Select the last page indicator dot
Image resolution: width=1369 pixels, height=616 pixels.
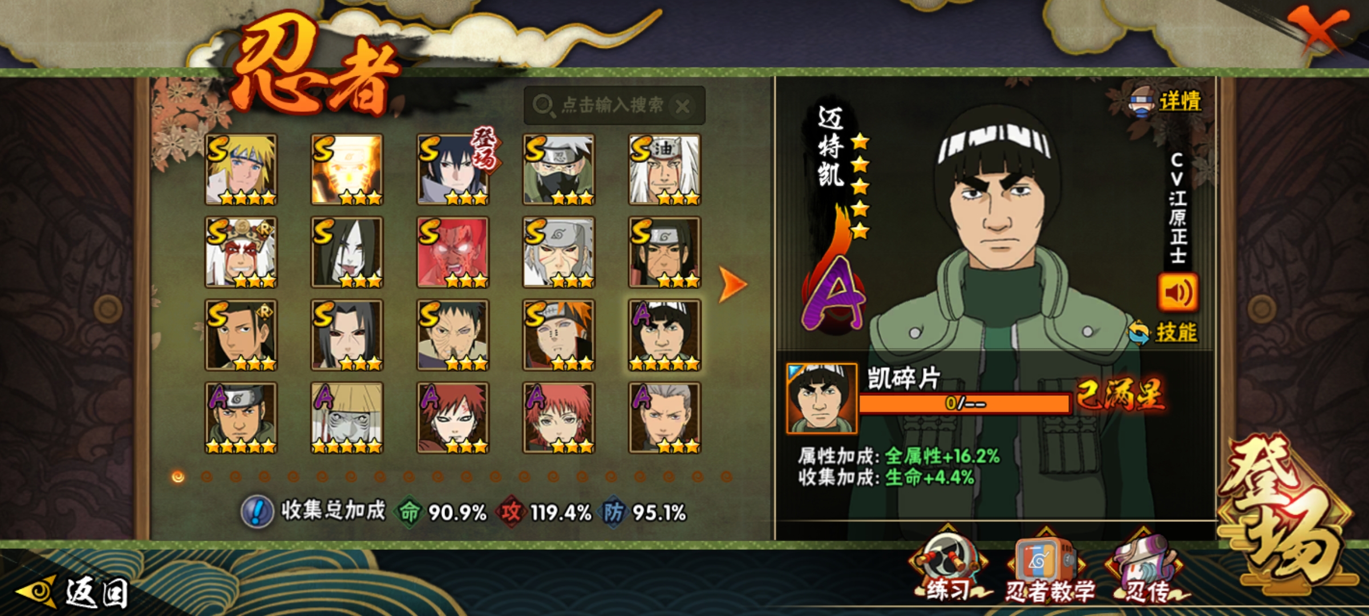tap(726, 476)
